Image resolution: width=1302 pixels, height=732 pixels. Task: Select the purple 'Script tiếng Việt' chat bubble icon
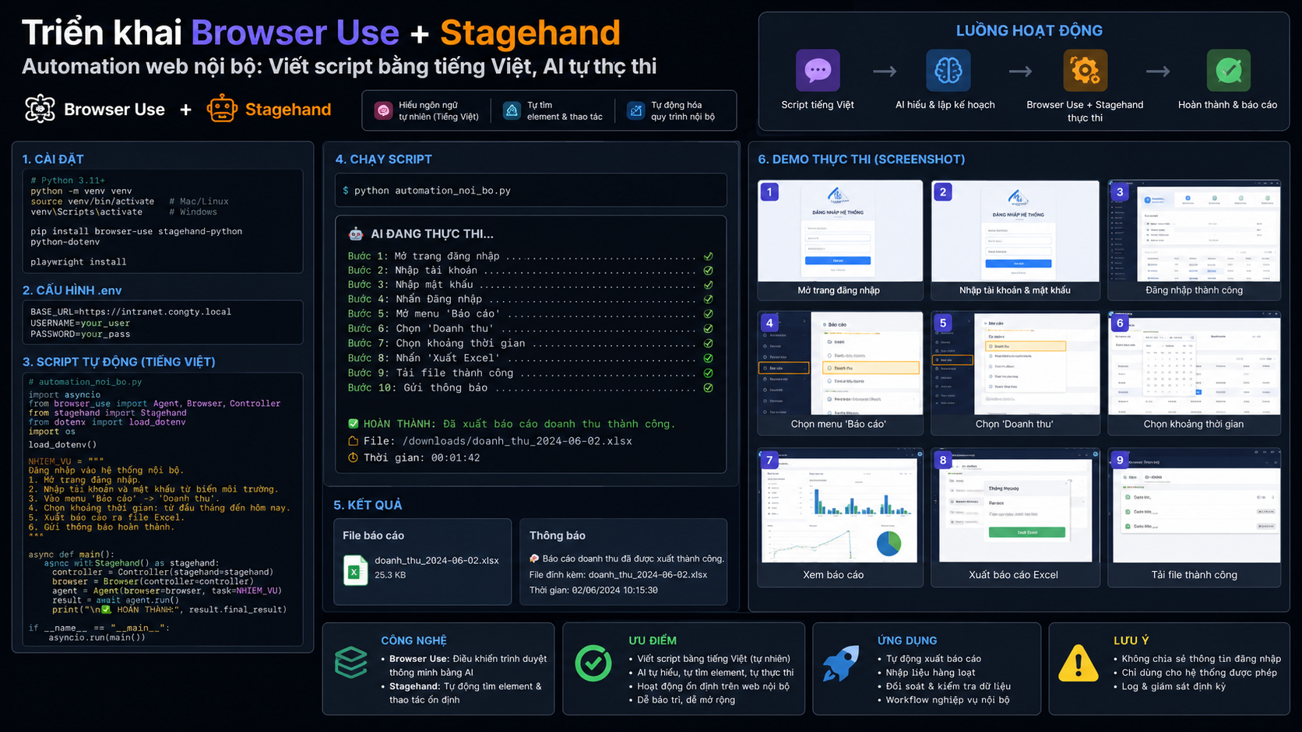[818, 71]
